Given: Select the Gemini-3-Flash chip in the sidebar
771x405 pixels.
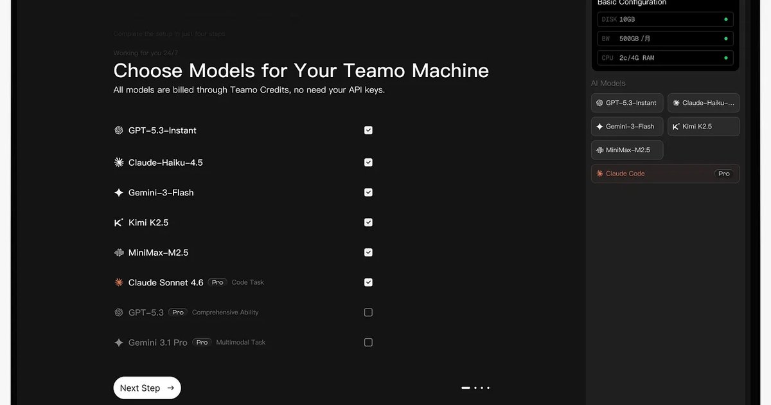Looking at the screenshot, I should (627, 126).
